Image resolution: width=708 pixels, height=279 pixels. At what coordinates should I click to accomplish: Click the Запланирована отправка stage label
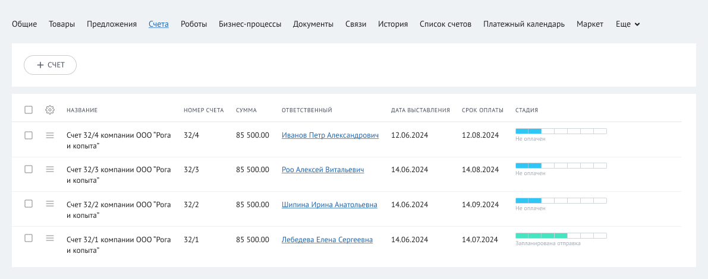click(547, 243)
